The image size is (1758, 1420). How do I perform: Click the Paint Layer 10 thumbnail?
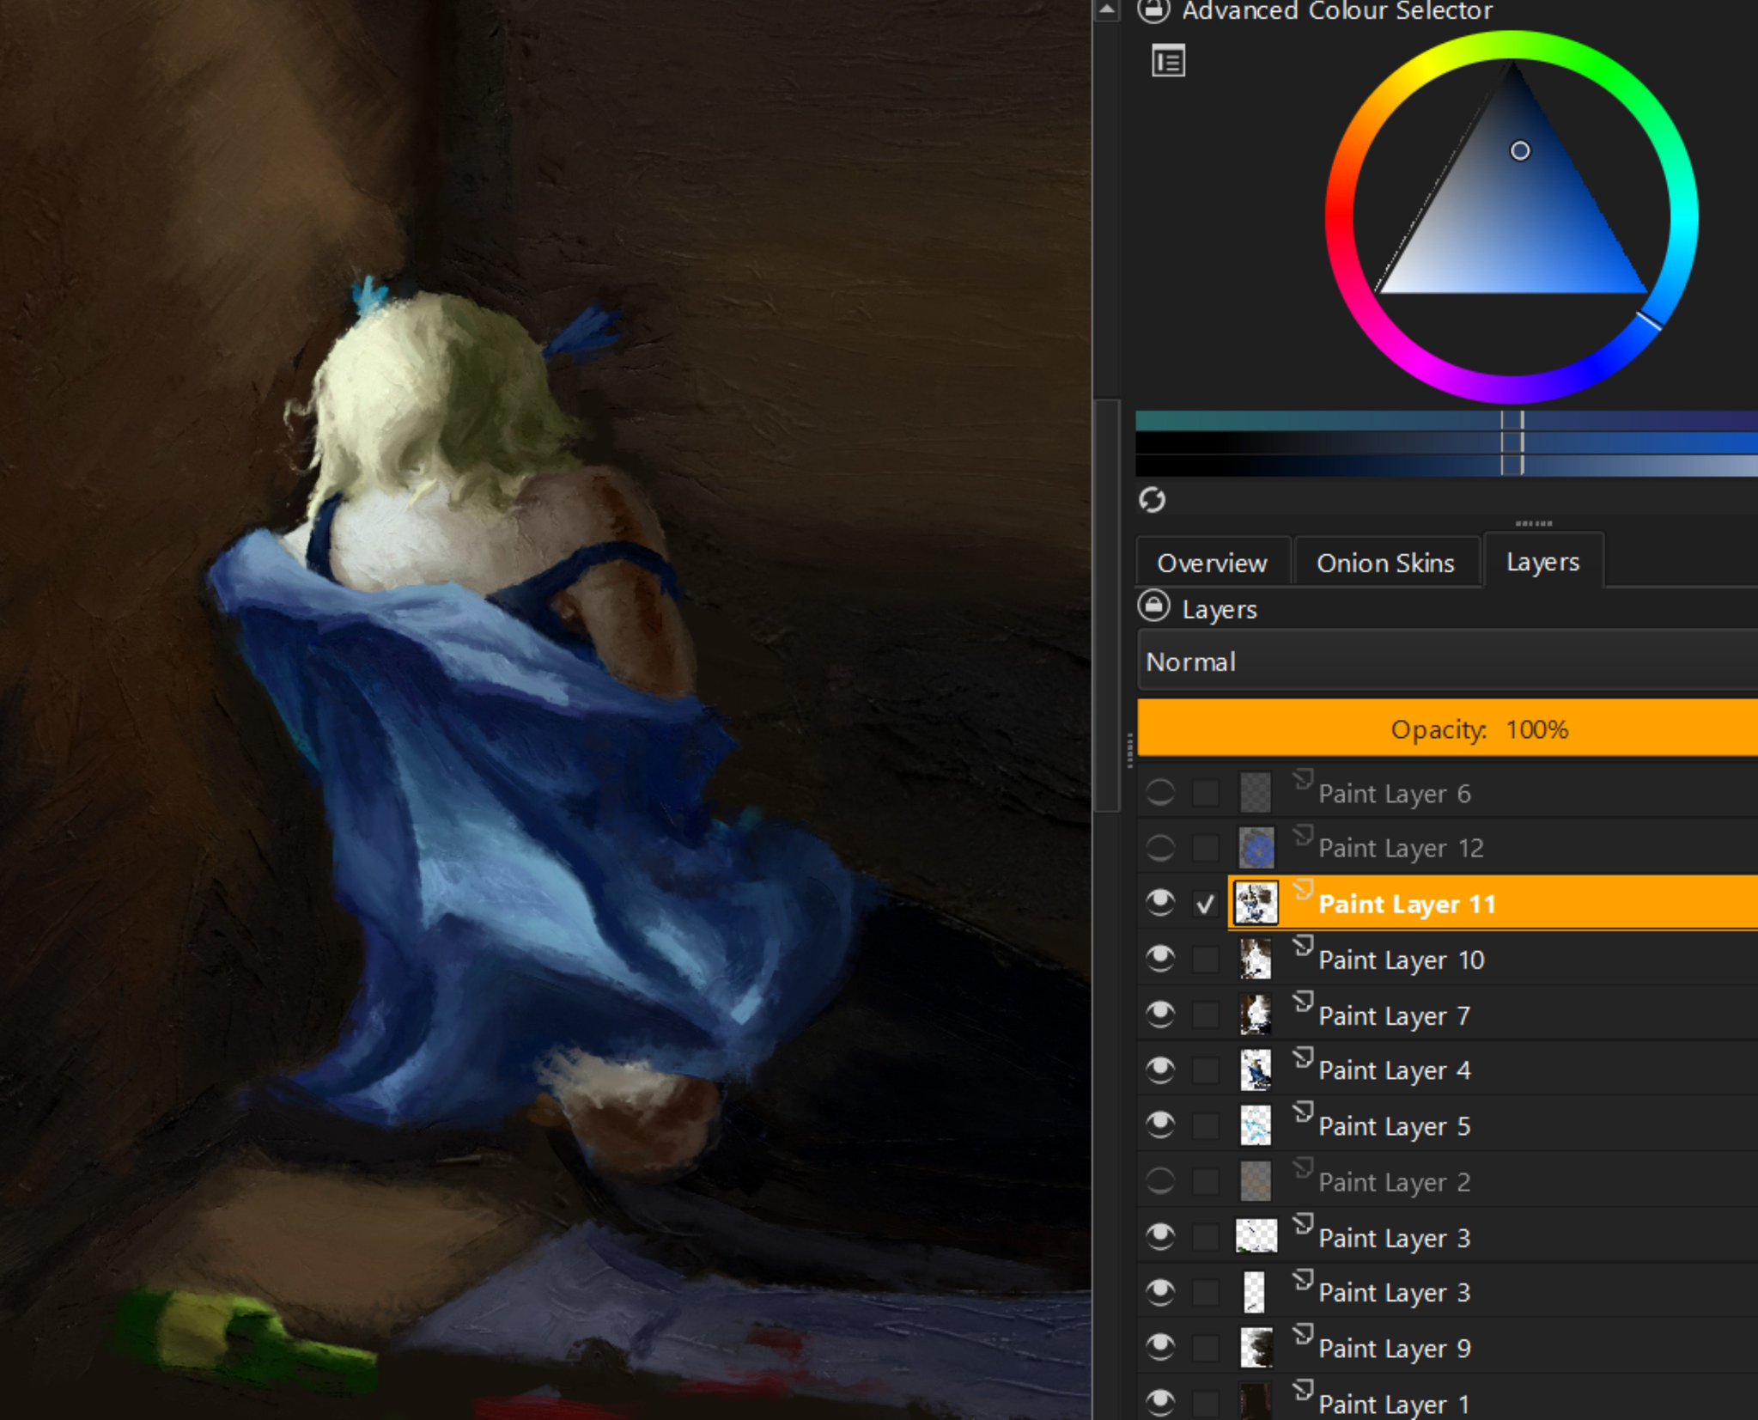coord(1256,959)
